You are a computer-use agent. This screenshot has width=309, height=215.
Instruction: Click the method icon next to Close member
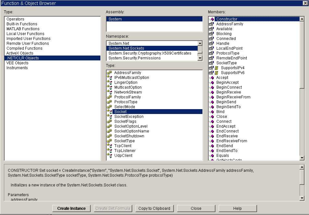pyautogui.click(x=211, y=117)
